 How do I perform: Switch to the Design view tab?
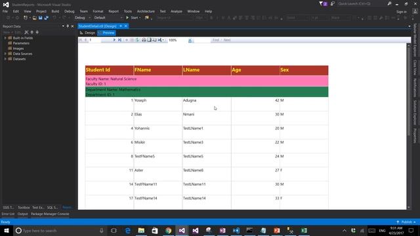tap(87, 33)
